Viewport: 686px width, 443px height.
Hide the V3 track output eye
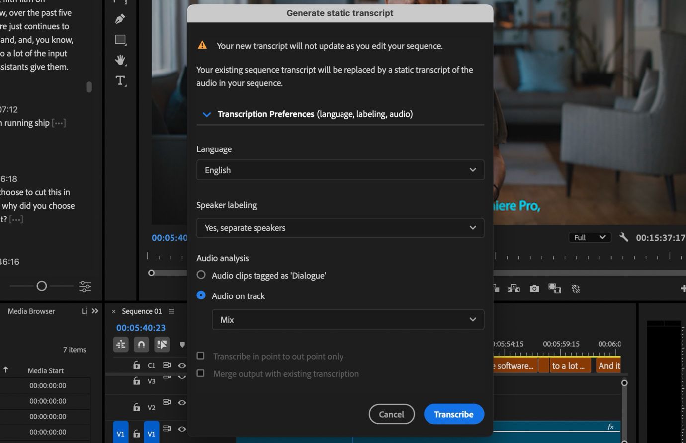click(x=182, y=378)
